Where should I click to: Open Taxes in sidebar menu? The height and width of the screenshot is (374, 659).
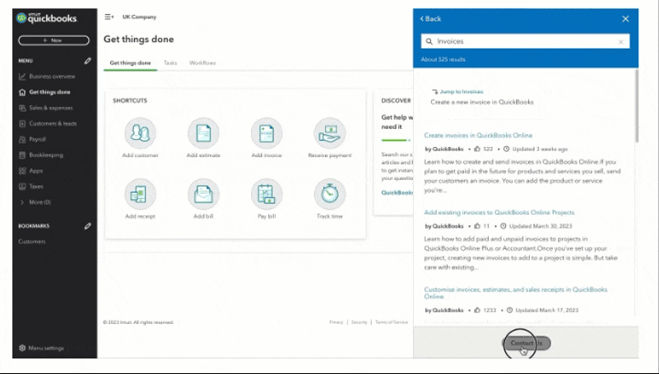(31, 187)
